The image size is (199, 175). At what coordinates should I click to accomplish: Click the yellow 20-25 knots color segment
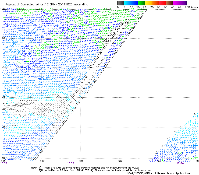(x=148, y=3)
